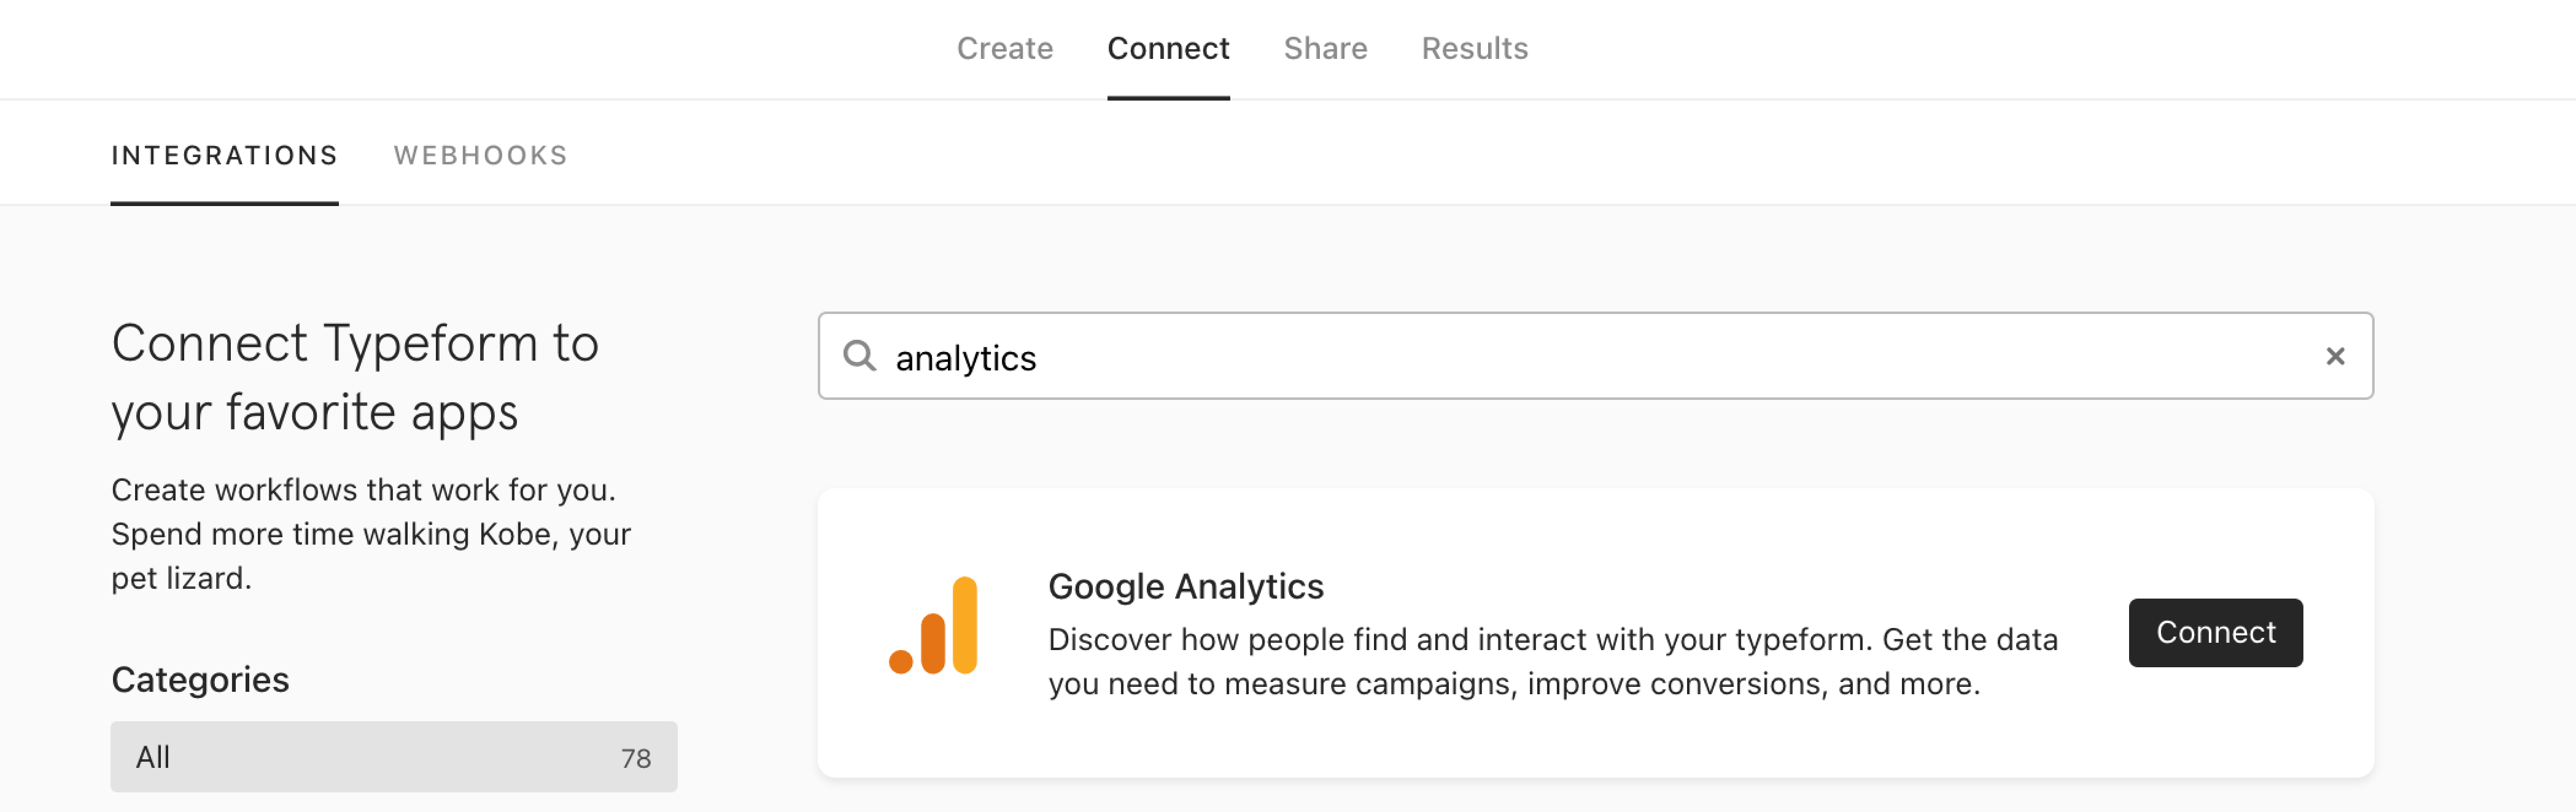Image resolution: width=2576 pixels, height=812 pixels.
Task: View the Results tab
Action: pos(1474,48)
